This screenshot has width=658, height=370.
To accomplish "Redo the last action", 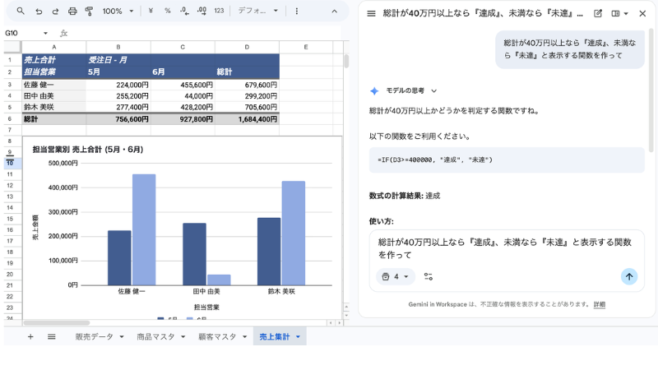I will coord(55,12).
